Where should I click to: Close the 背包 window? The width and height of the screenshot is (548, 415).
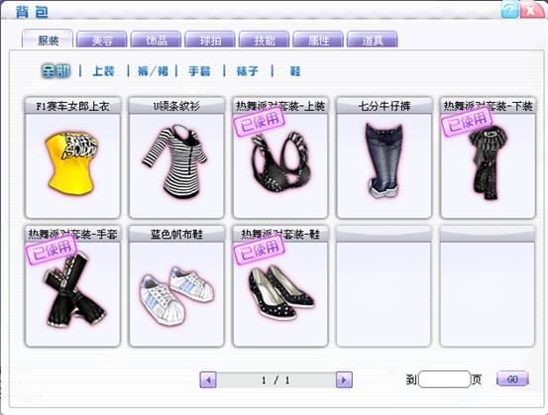[x=531, y=10]
